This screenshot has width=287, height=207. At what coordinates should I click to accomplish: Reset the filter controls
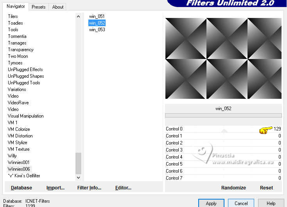[x=266, y=188]
